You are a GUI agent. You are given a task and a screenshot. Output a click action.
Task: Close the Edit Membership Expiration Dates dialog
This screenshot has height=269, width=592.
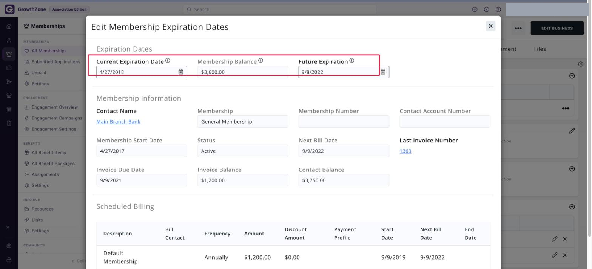click(490, 26)
